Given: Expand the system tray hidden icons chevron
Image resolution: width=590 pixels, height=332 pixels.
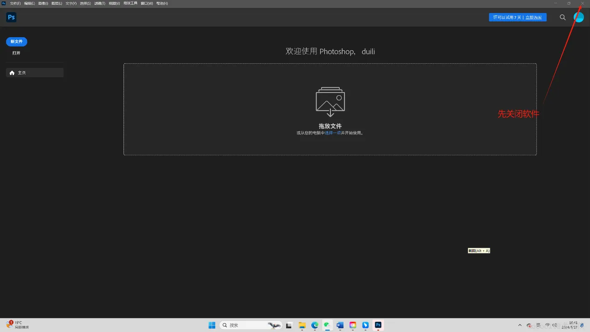Looking at the screenshot, I should 520,325.
